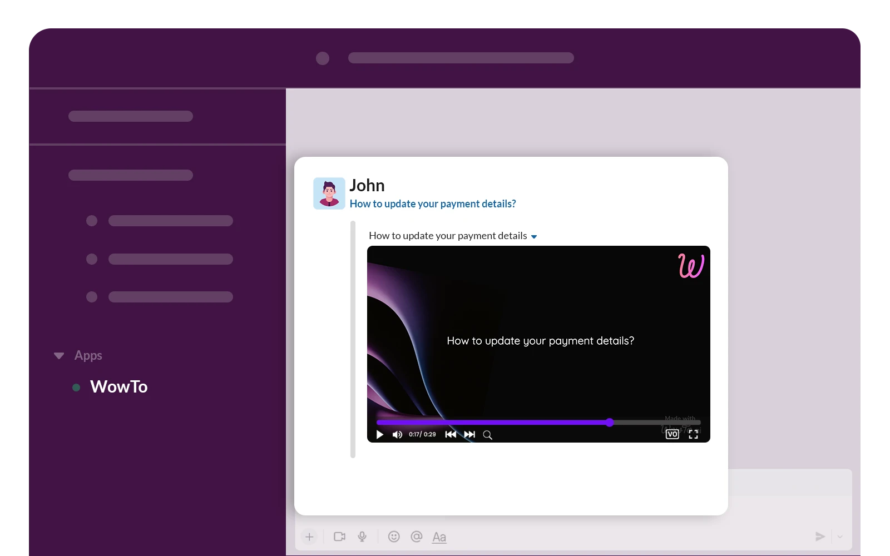The image size is (890, 556).
Task: Mute the video player volume
Action: 397,434
